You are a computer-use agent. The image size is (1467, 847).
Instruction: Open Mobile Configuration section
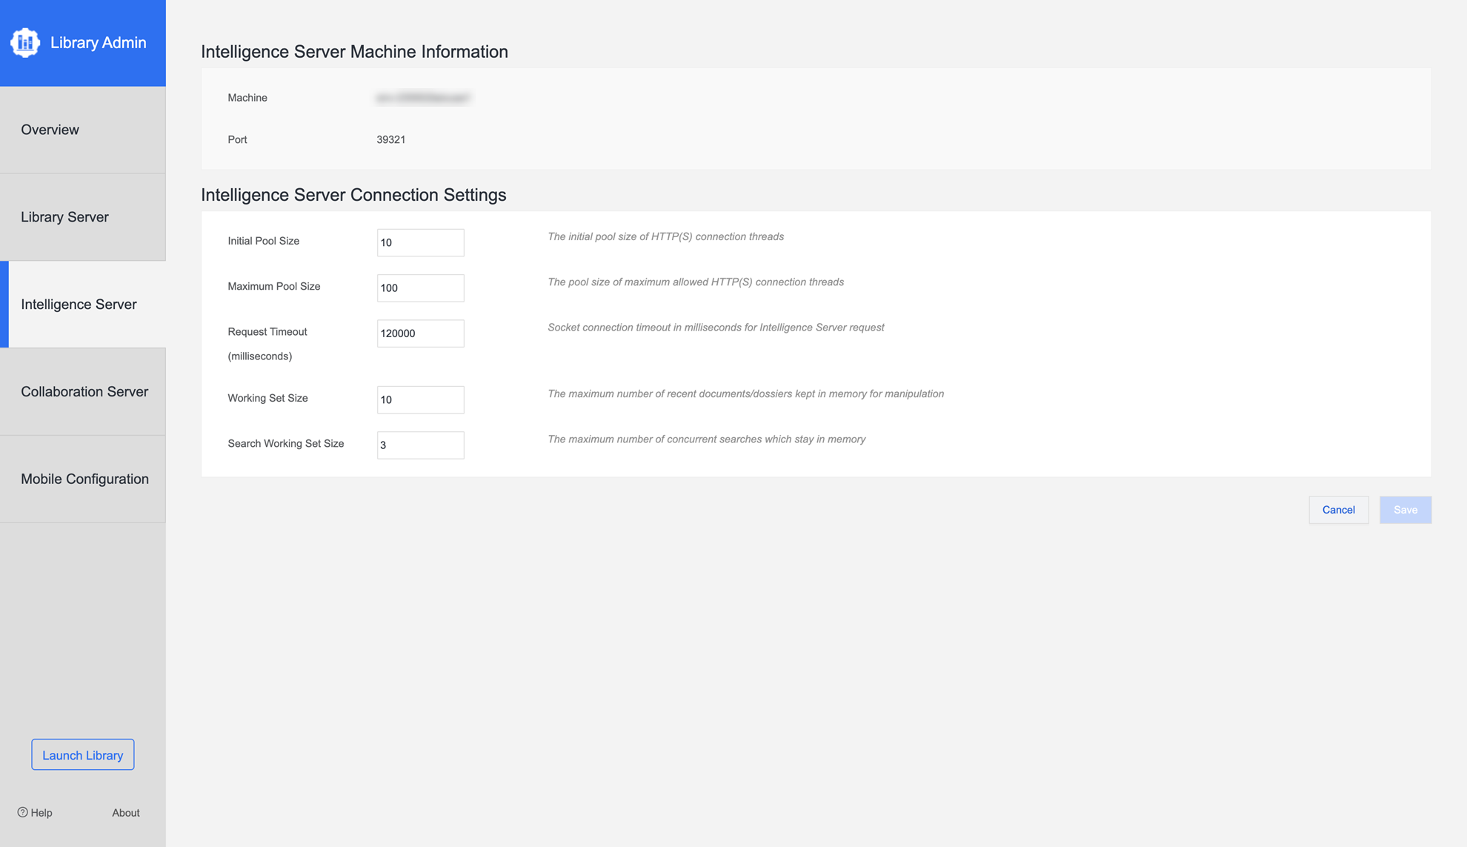click(x=84, y=479)
